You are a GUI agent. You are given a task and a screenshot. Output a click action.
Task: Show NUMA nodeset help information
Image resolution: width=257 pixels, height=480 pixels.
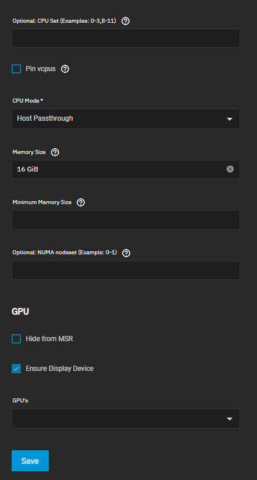[126, 253]
